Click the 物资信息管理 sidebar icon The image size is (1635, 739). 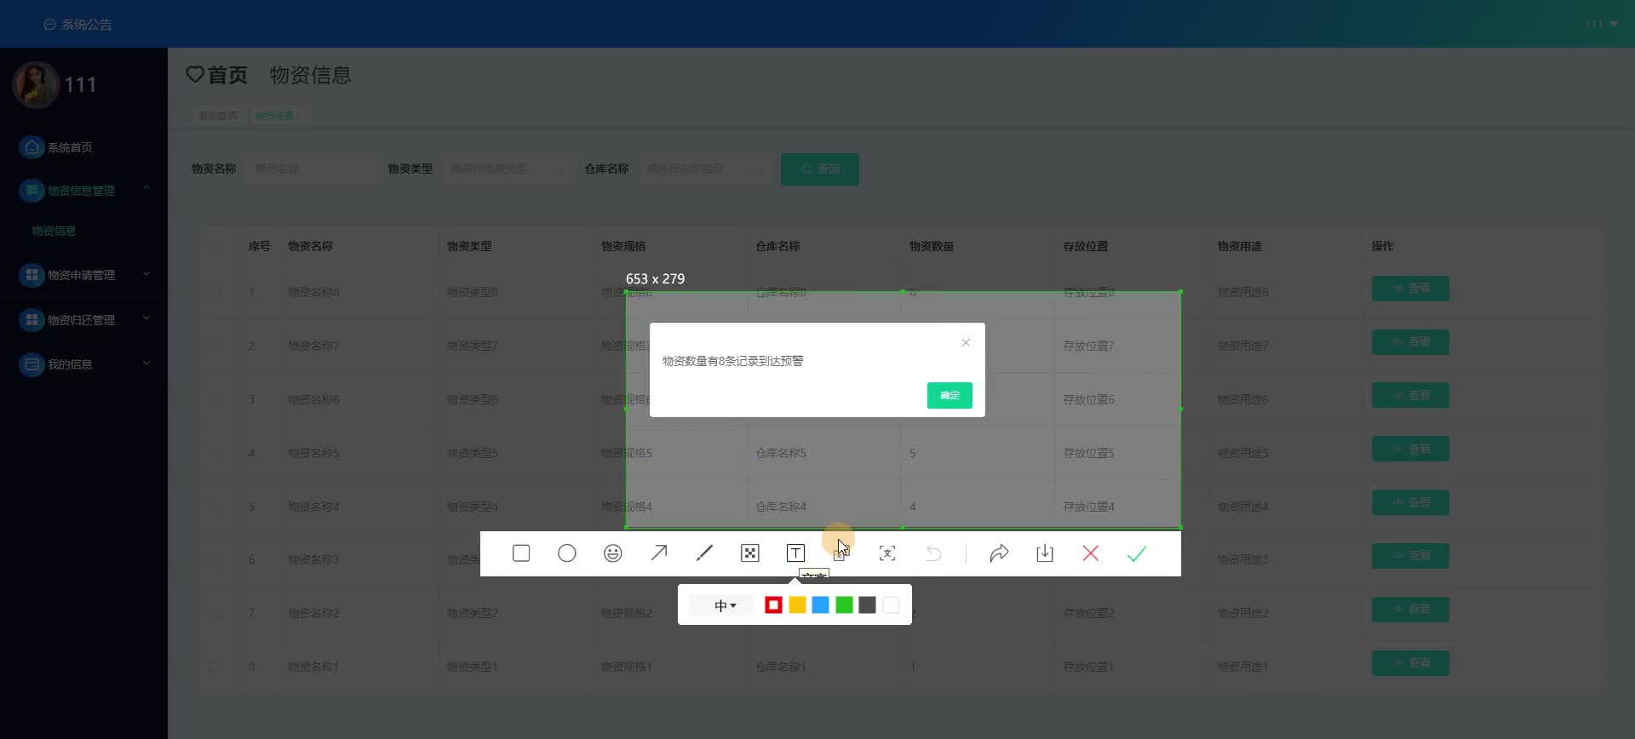coord(32,191)
